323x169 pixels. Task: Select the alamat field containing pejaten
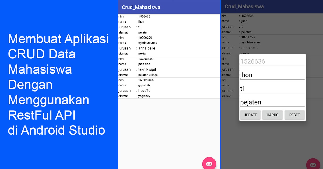click(272, 102)
